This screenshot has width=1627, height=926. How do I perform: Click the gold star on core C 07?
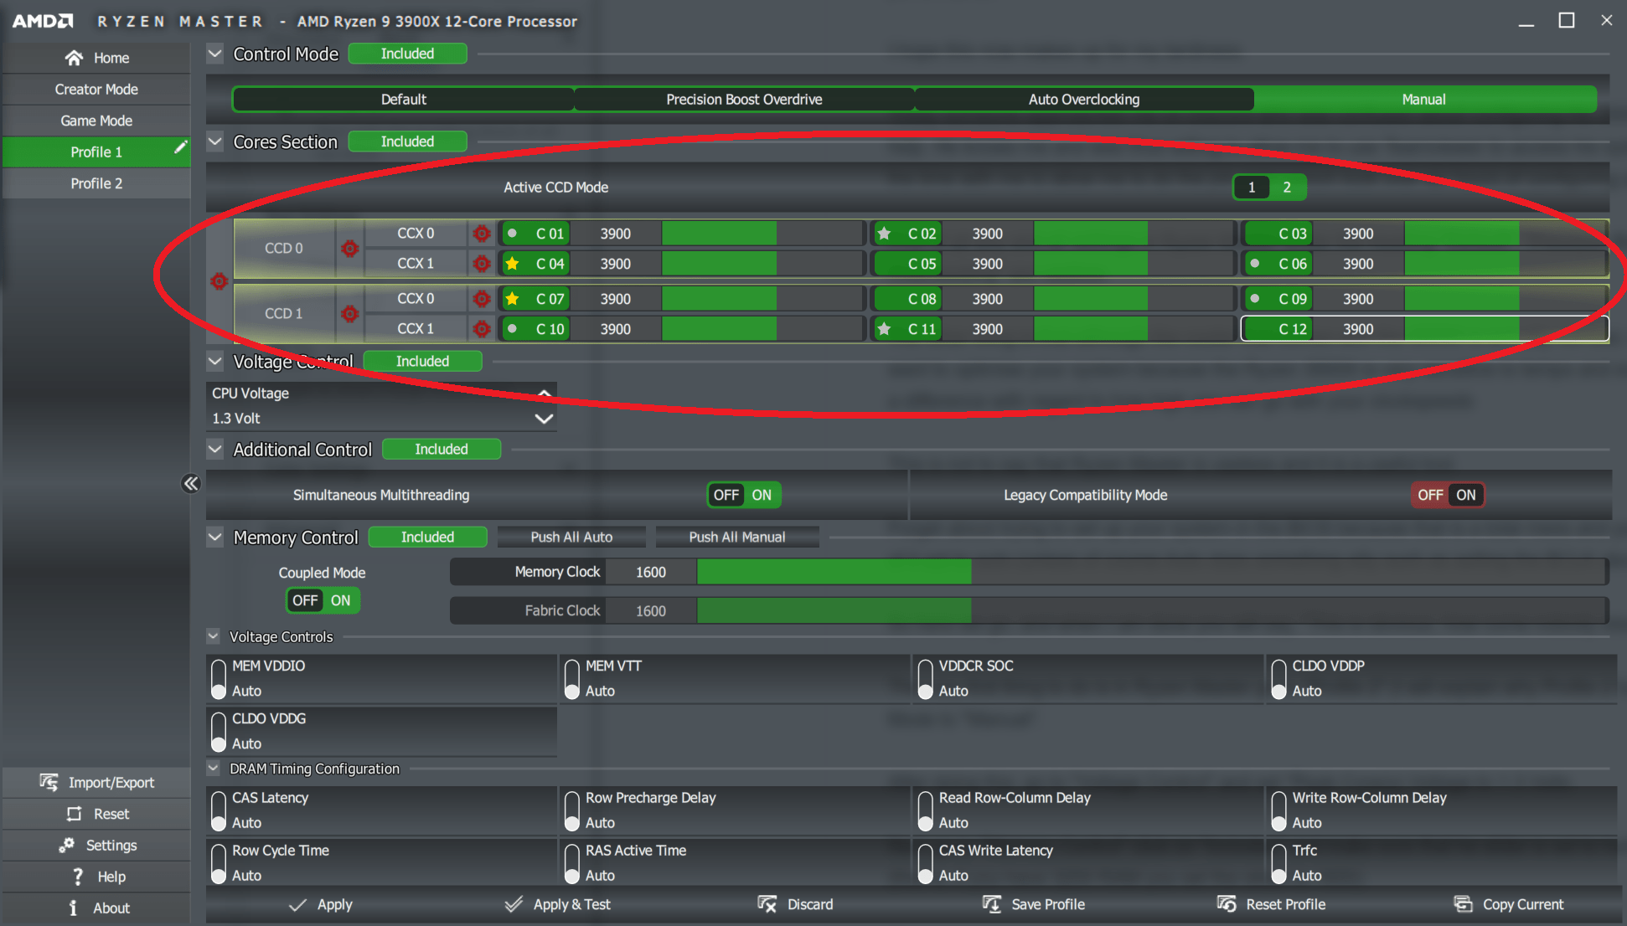click(x=512, y=299)
